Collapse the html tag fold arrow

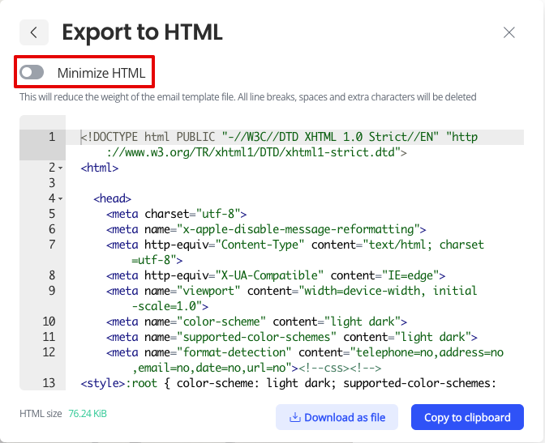(61, 168)
